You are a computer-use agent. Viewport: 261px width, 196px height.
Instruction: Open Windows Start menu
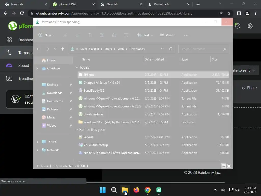point(102,190)
